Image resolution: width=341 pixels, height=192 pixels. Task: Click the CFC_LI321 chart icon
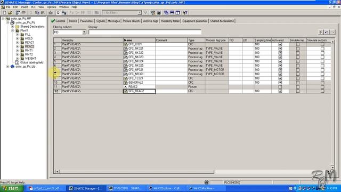[126, 44]
